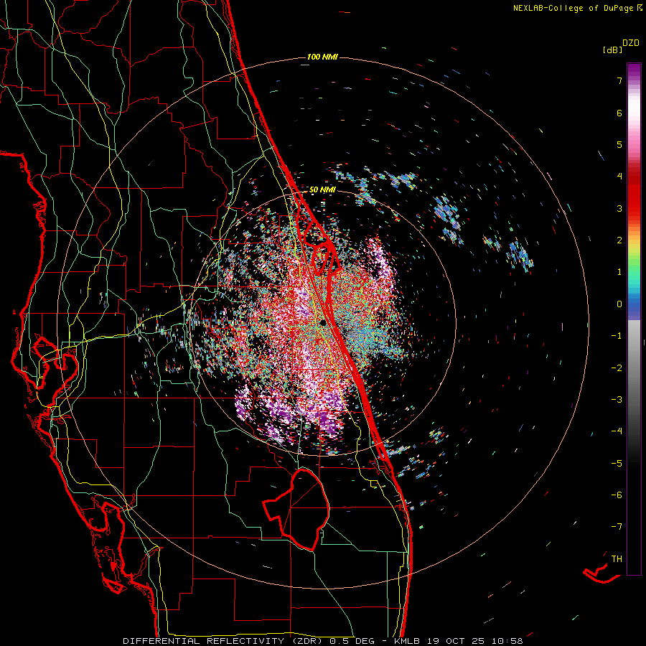Image resolution: width=646 pixels, height=646 pixels.
Task: Click the black radar site dot at KMLB
Action: [x=324, y=322]
